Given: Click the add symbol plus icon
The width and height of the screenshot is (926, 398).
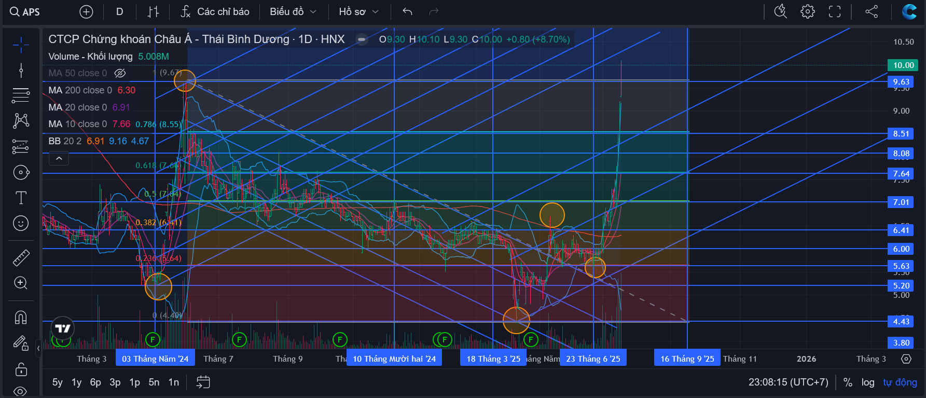Looking at the screenshot, I should click(x=86, y=12).
